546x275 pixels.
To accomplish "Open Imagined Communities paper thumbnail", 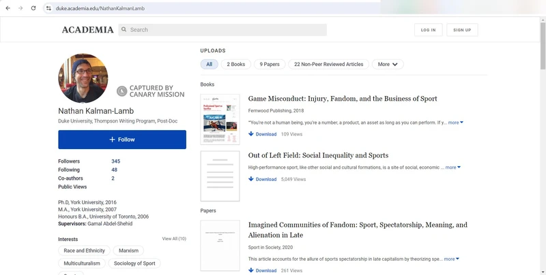I will click(220, 246).
